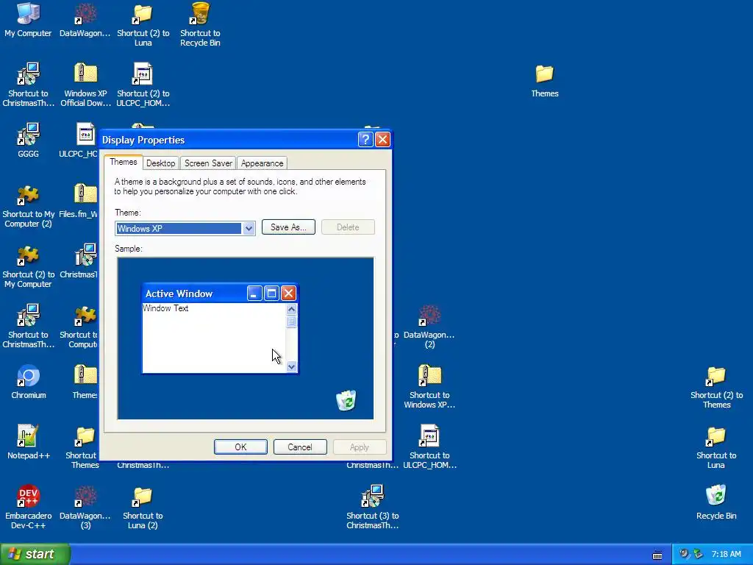Click the OK button
The height and width of the screenshot is (565, 753).
pos(240,447)
